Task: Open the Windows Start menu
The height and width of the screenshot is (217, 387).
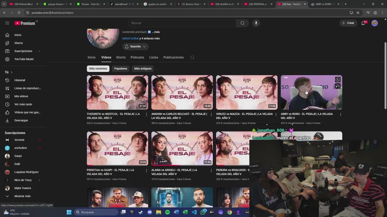Action: (69, 212)
